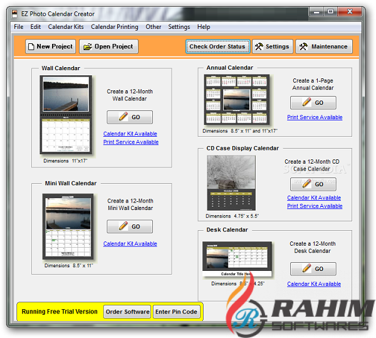376x338 pixels.
Task: Open the Calendar Kits menu
Action: tap(66, 26)
